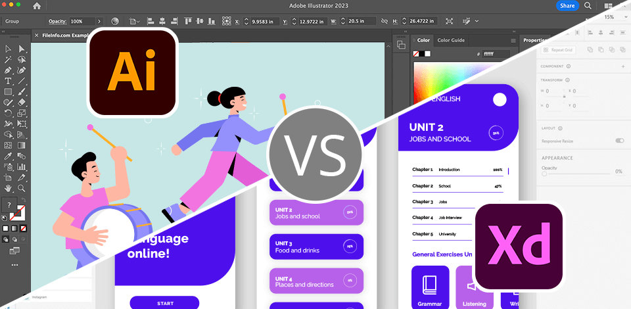This screenshot has width=631, height=309.
Task: Switch paint to Gradient button below fill
Action: (x=15, y=228)
